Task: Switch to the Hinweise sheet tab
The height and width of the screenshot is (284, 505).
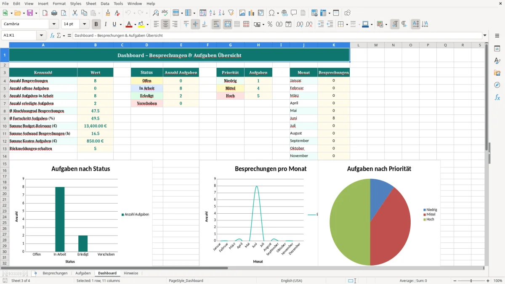Action: pos(131,273)
